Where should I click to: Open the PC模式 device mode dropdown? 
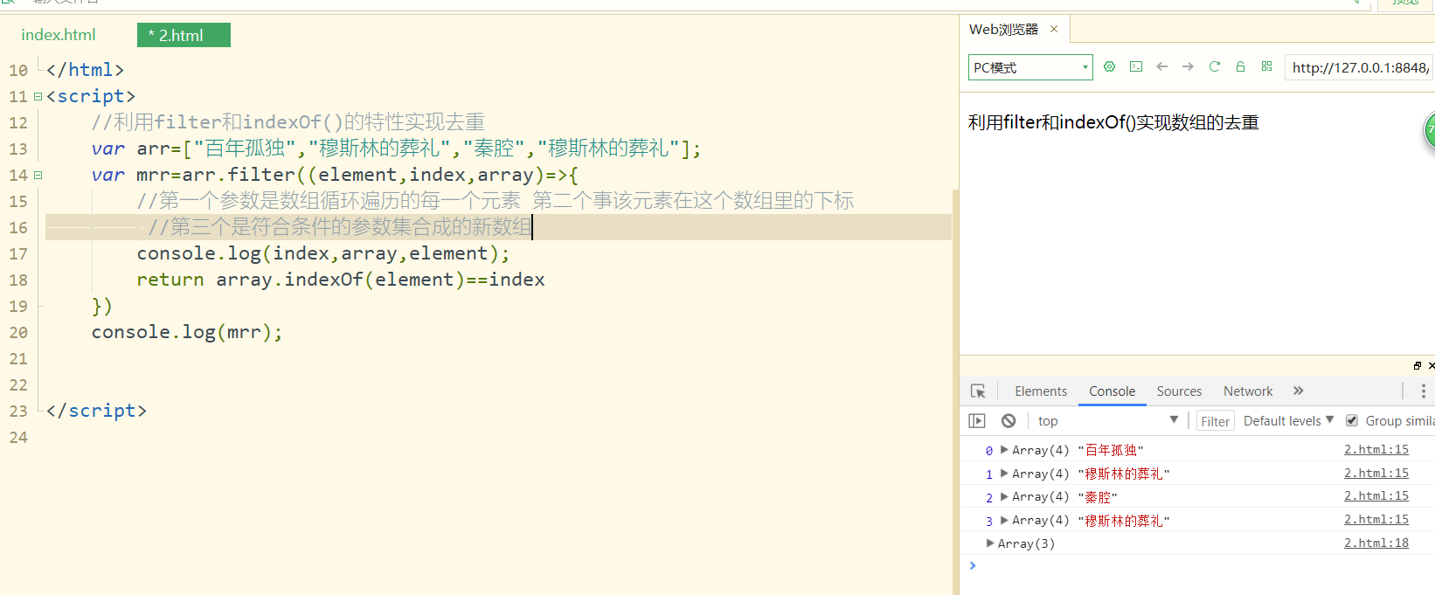click(1030, 67)
